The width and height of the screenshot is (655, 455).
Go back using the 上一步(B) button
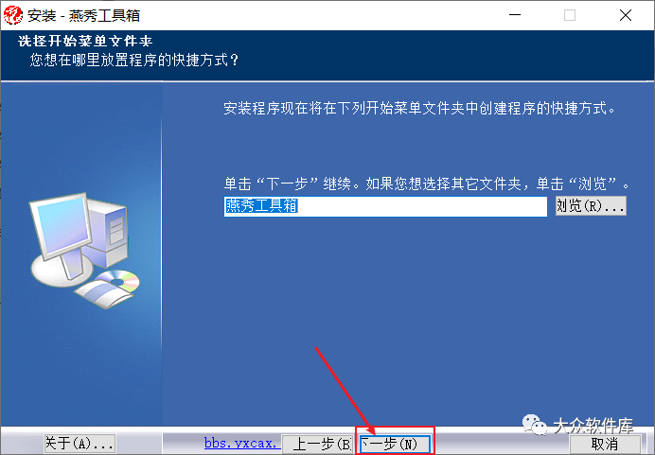click(317, 444)
